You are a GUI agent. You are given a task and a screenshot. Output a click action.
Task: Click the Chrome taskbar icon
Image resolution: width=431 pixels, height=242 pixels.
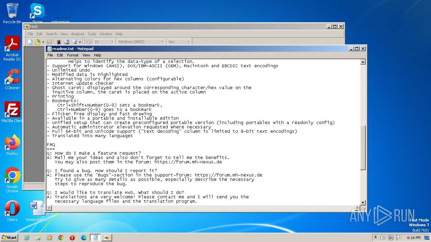(61, 238)
